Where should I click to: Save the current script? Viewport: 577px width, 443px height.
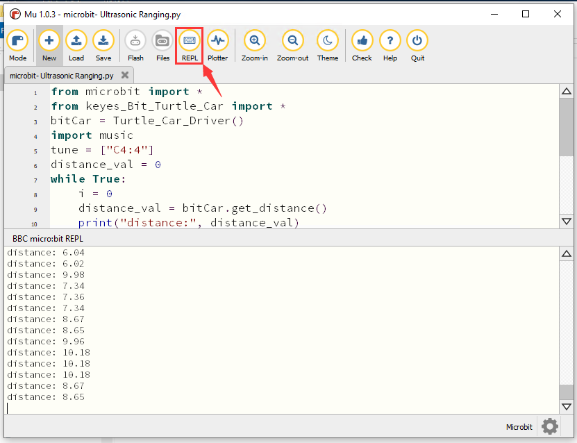[x=103, y=45]
